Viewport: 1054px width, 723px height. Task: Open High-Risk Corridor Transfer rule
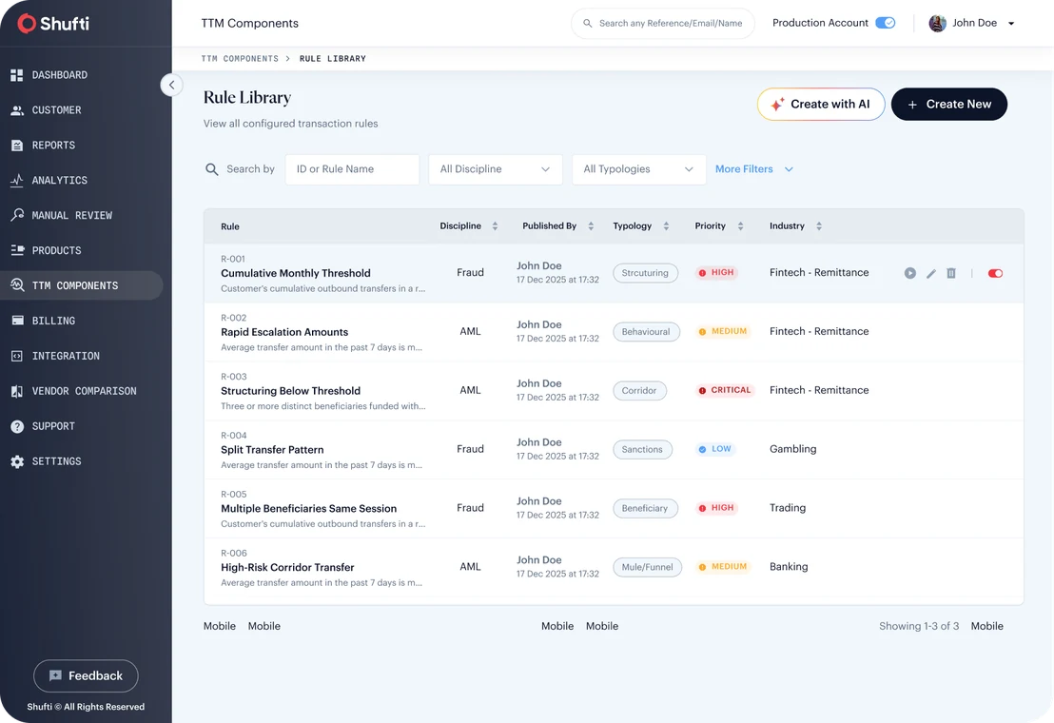click(x=287, y=567)
